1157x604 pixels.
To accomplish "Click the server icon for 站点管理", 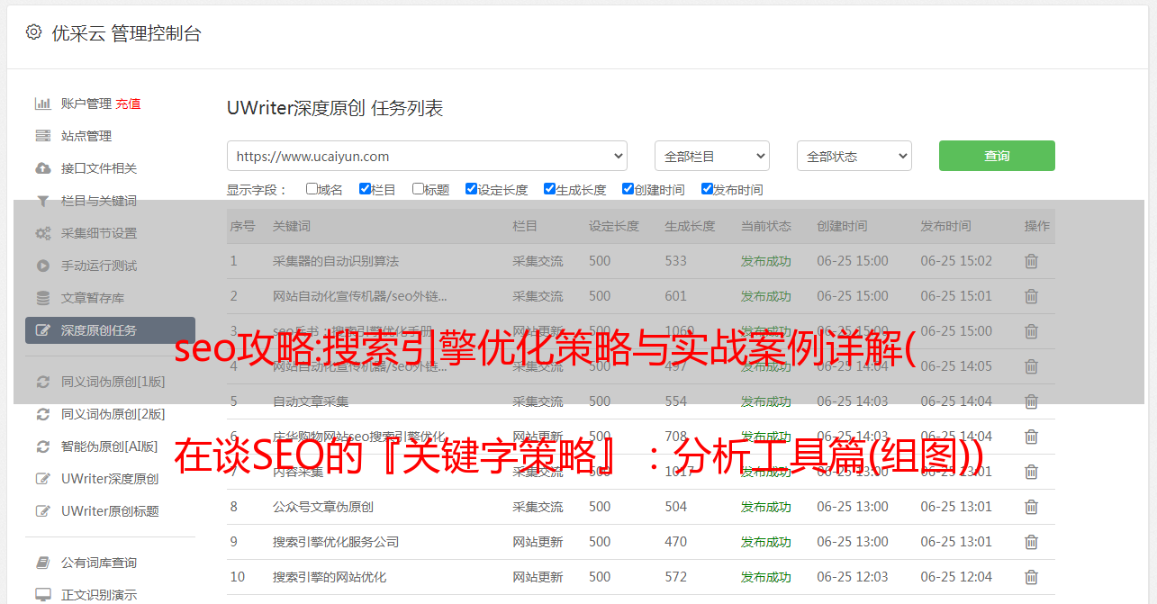I will [42, 136].
